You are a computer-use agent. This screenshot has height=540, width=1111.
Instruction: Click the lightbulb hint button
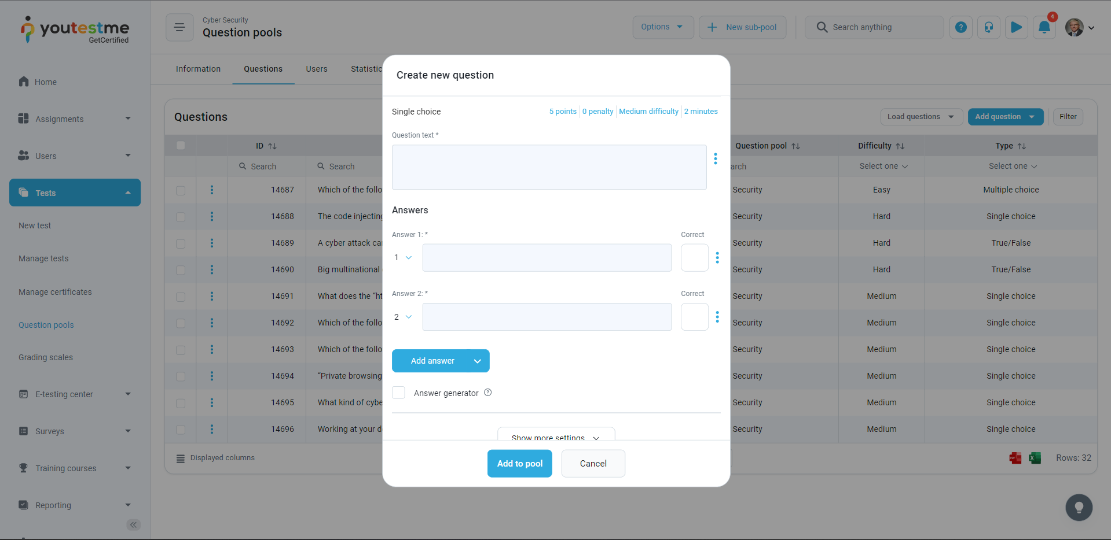click(1079, 508)
